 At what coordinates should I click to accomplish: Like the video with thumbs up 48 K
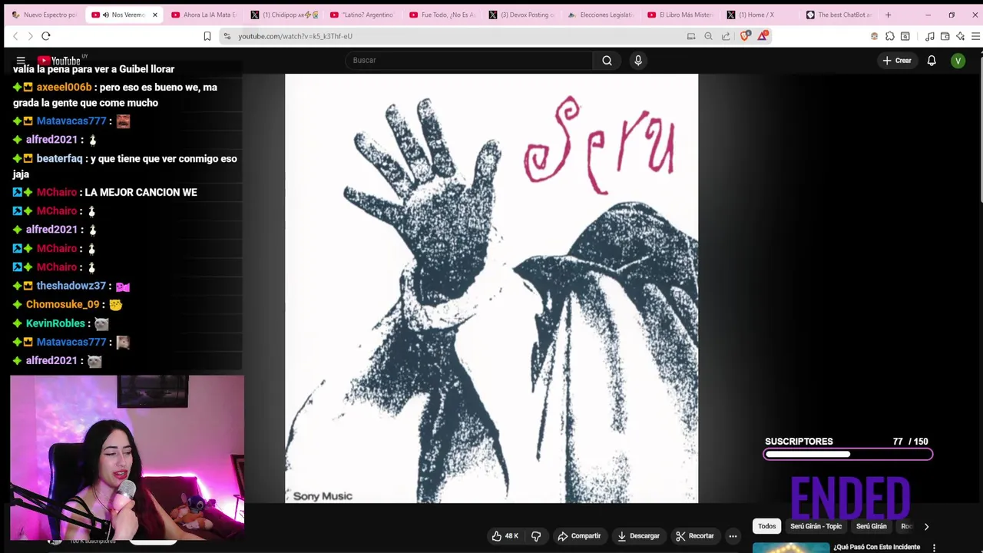505,536
